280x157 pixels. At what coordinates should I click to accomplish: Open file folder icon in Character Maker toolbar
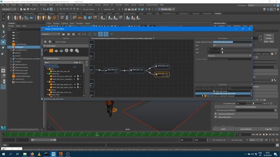(63, 34)
